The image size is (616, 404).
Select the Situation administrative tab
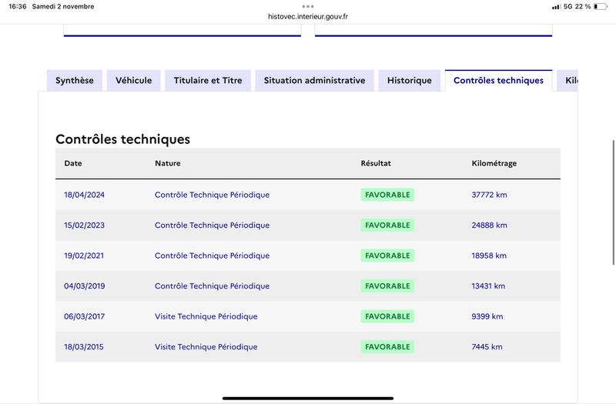314,81
